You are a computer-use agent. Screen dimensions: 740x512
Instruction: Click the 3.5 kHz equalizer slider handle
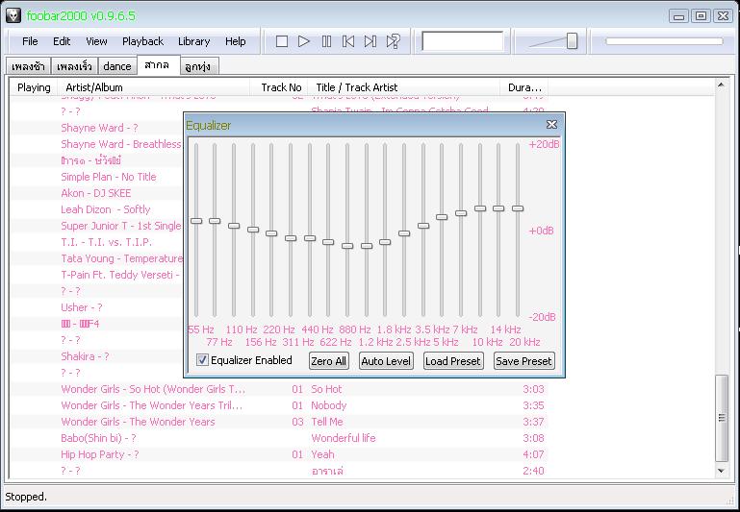(423, 226)
